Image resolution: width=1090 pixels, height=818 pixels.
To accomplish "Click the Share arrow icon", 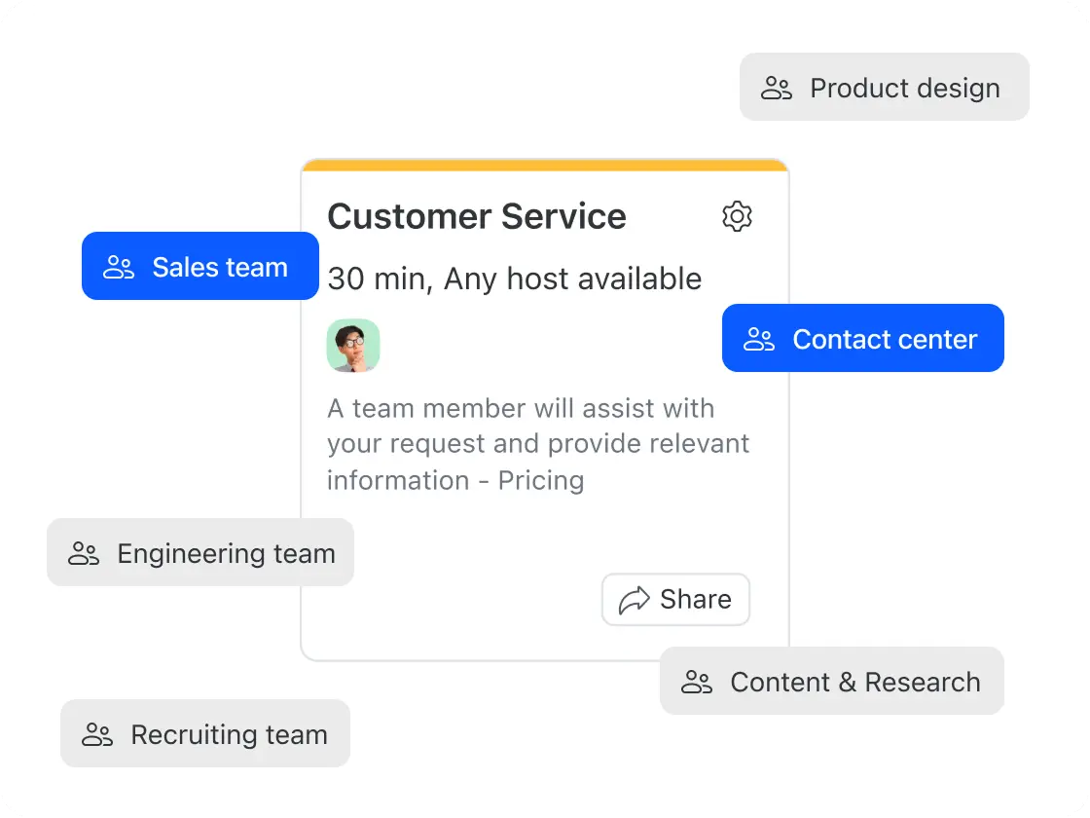I will pyautogui.click(x=634, y=600).
